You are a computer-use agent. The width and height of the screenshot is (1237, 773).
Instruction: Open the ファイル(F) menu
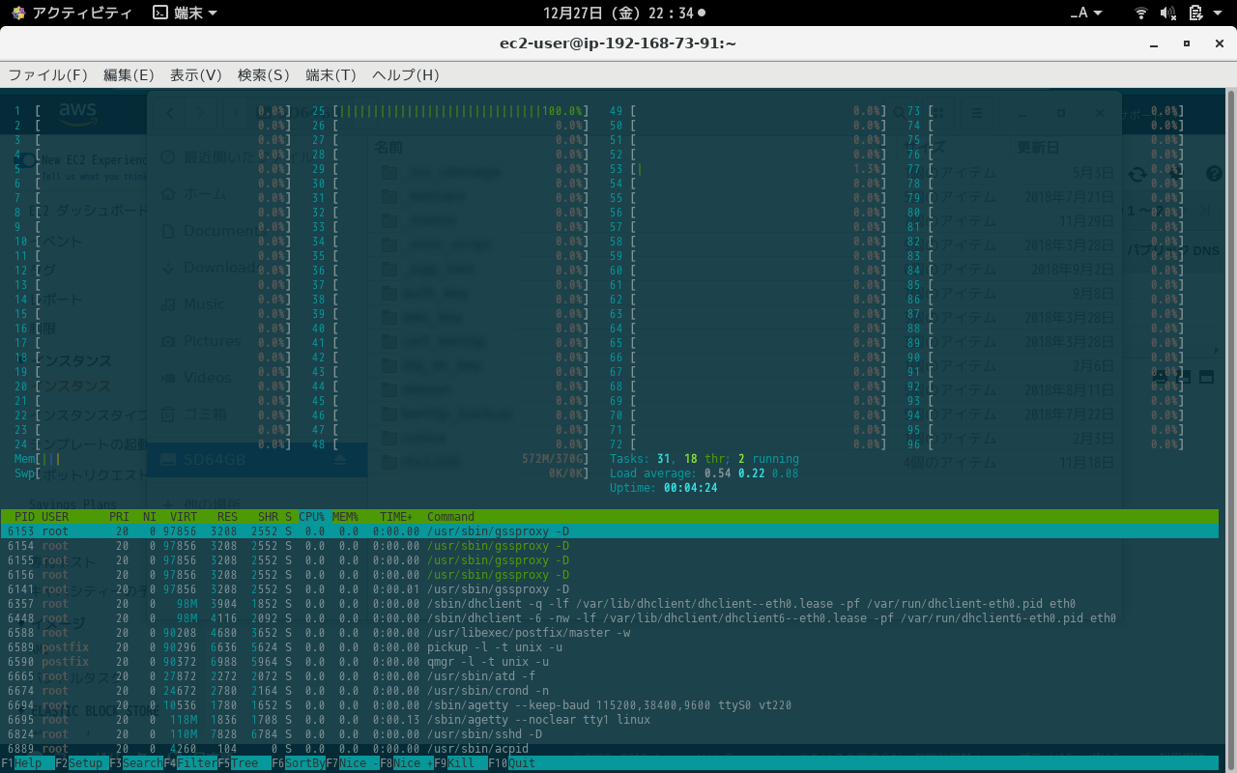point(48,75)
